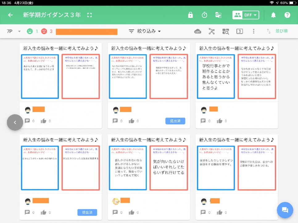Click the ABC word cloud icon
Viewport: 298px width, 223px height.
click(198, 31)
